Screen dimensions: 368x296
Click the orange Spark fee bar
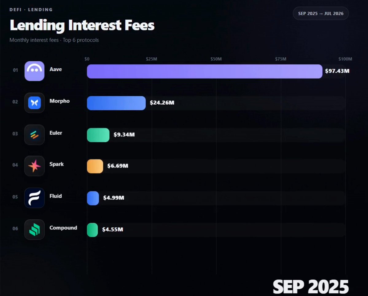click(95, 166)
